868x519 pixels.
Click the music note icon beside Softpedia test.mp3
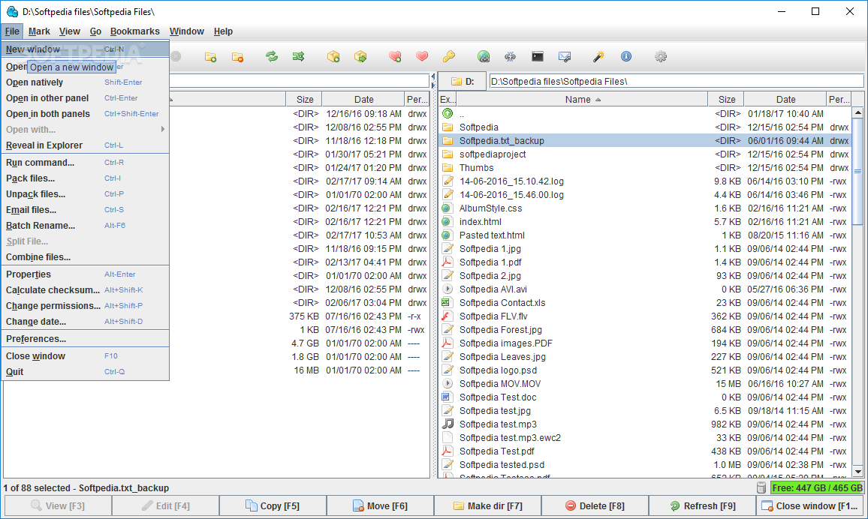(448, 424)
